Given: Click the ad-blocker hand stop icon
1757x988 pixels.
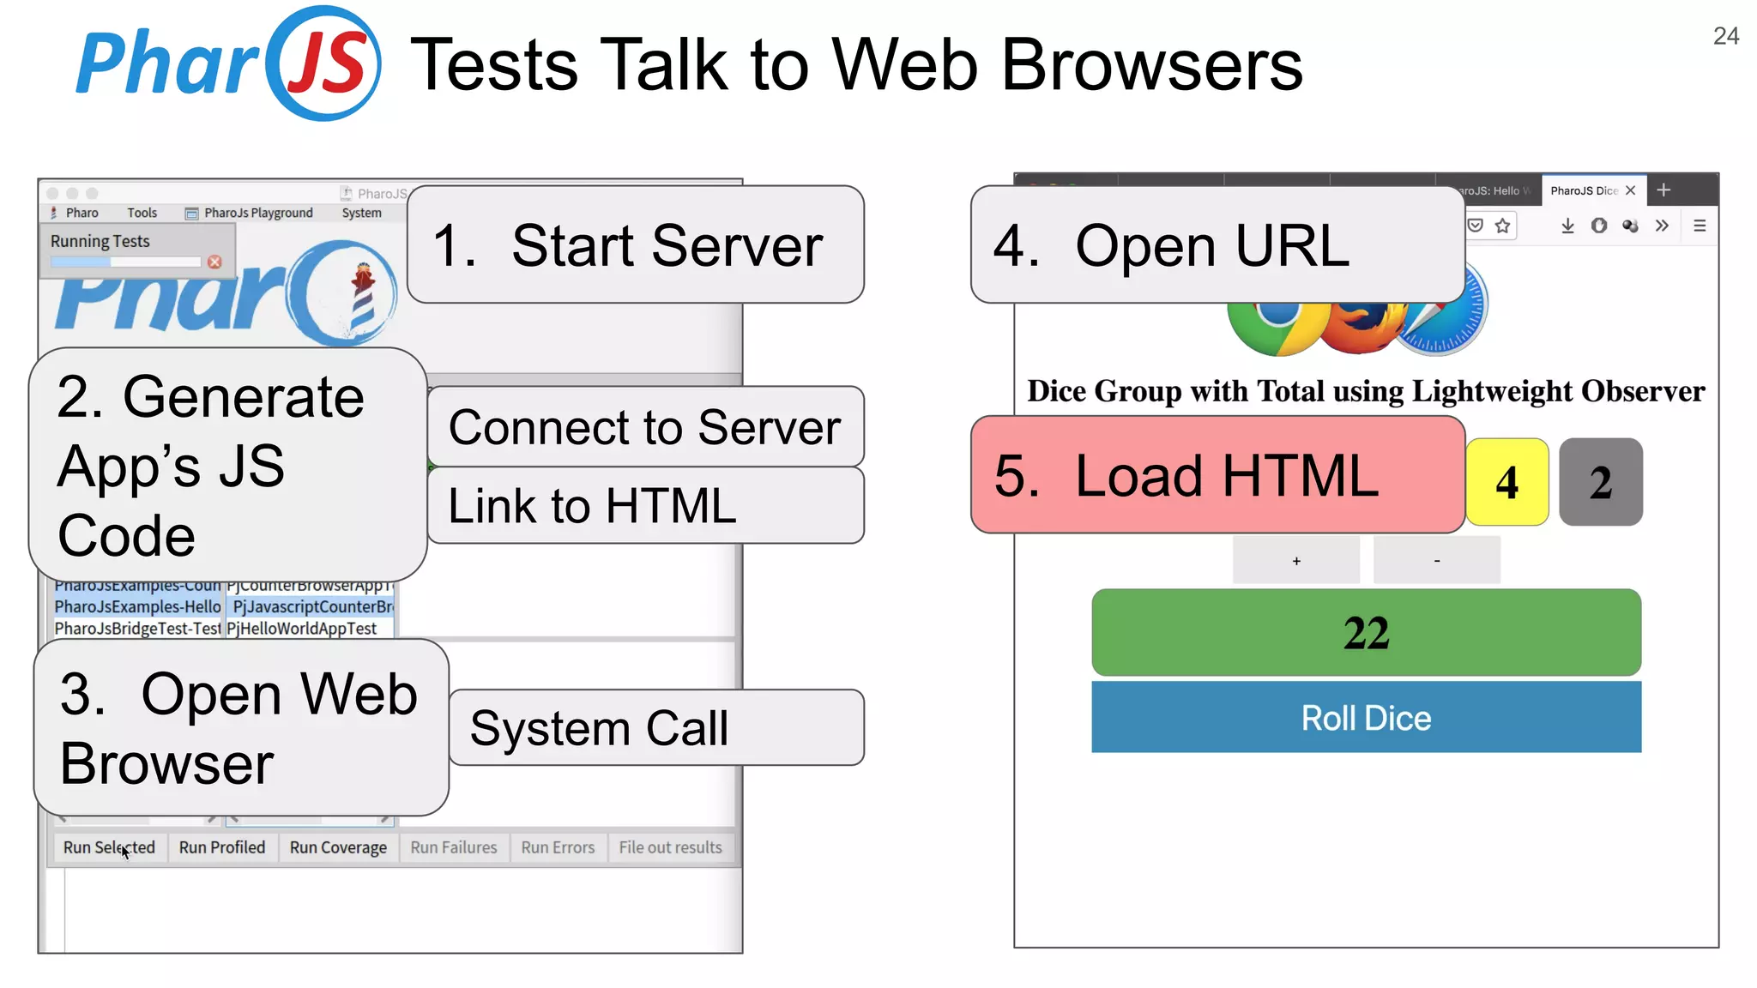Looking at the screenshot, I should click(1599, 226).
